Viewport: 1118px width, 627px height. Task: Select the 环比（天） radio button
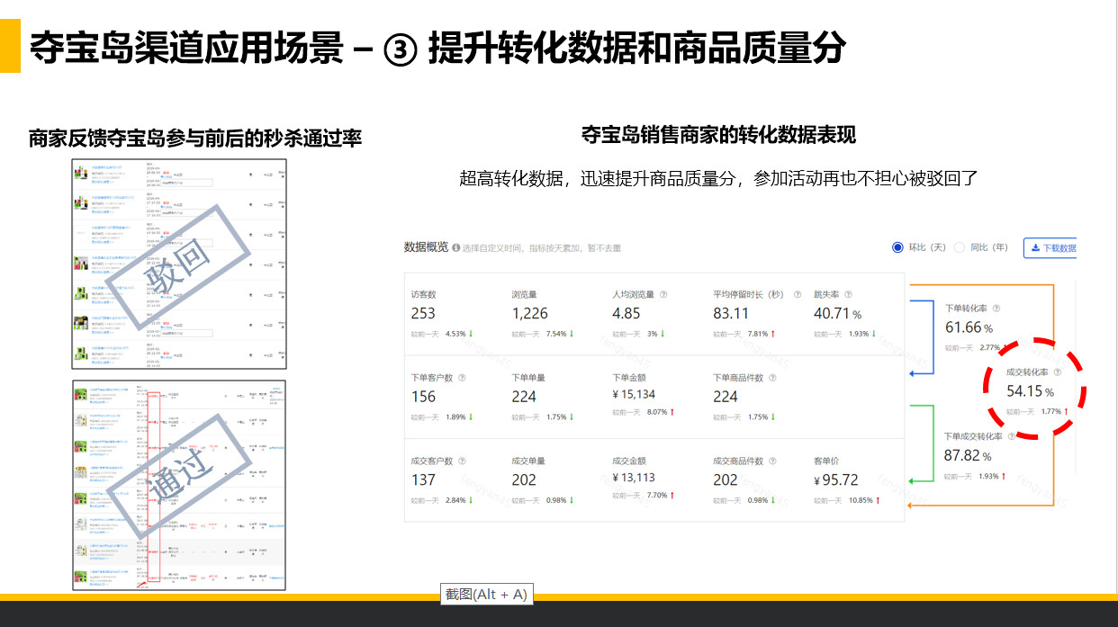pyautogui.click(x=897, y=247)
